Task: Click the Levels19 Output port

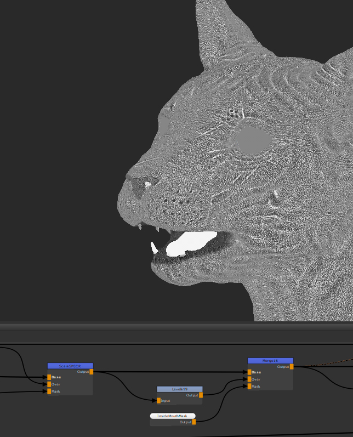Action: [201, 395]
